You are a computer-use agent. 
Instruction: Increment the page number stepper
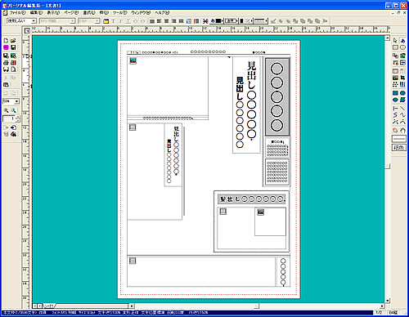(18, 117)
